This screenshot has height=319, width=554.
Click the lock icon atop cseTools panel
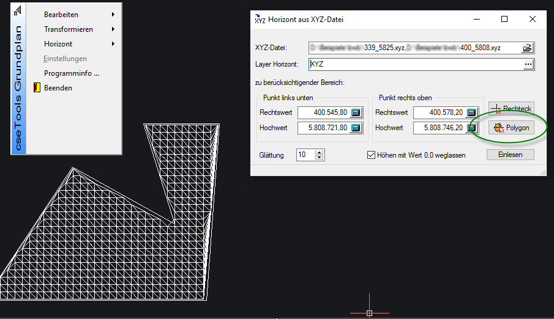tap(18, 10)
